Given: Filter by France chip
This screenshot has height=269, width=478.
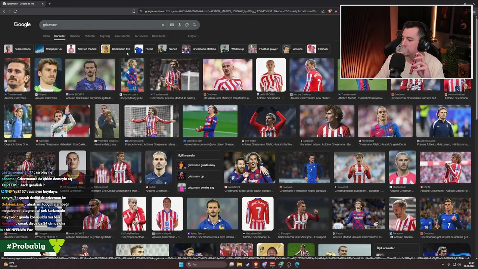Looking at the screenshot, I should pyautogui.click(x=168, y=49).
